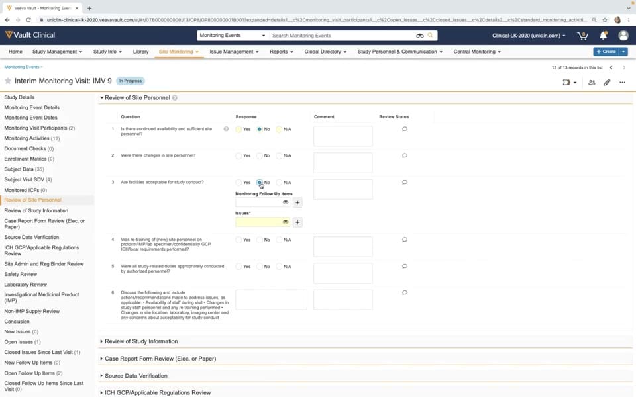Viewport: 636px width, 397px height.
Task: Add a Monitoring Follow Up Item with plus button
Action: 297,202
